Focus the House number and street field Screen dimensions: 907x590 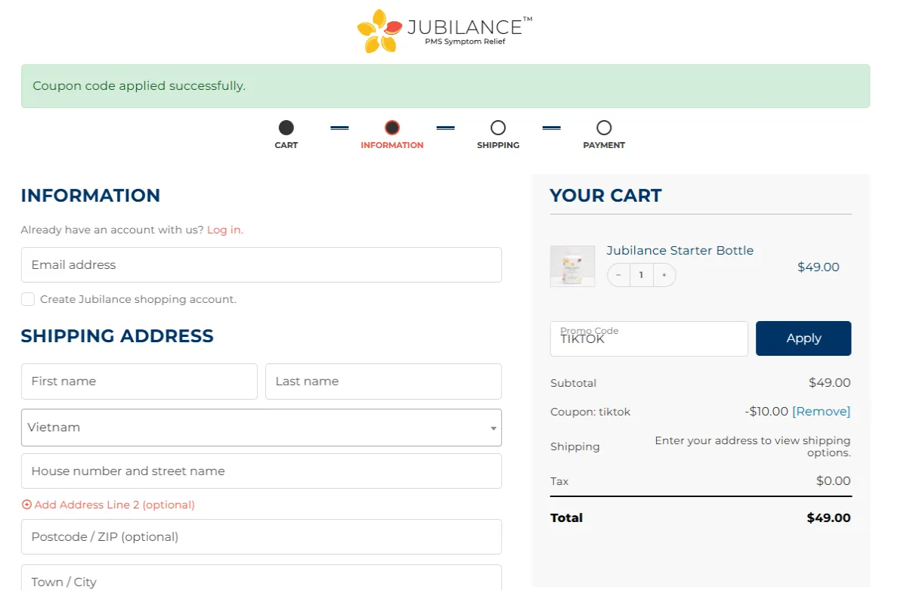[261, 471]
